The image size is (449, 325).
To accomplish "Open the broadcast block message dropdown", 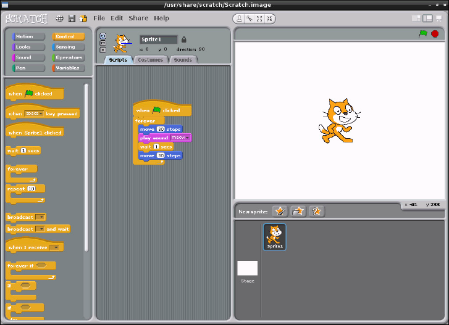I will 40,217.
